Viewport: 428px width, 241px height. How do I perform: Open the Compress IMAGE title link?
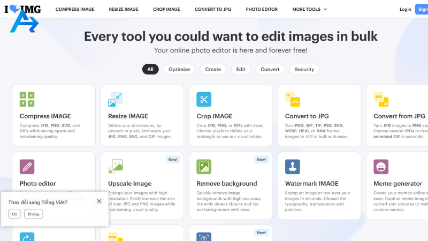pos(45,116)
